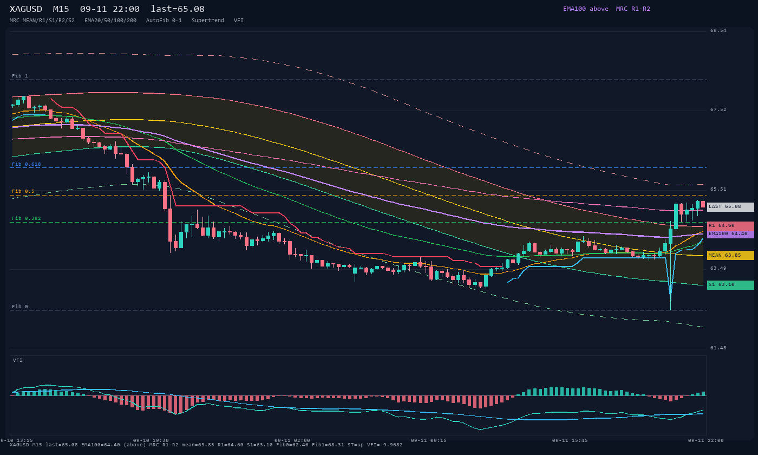
Task: Click the XAGUSD symbol title
Action: [26, 9]
